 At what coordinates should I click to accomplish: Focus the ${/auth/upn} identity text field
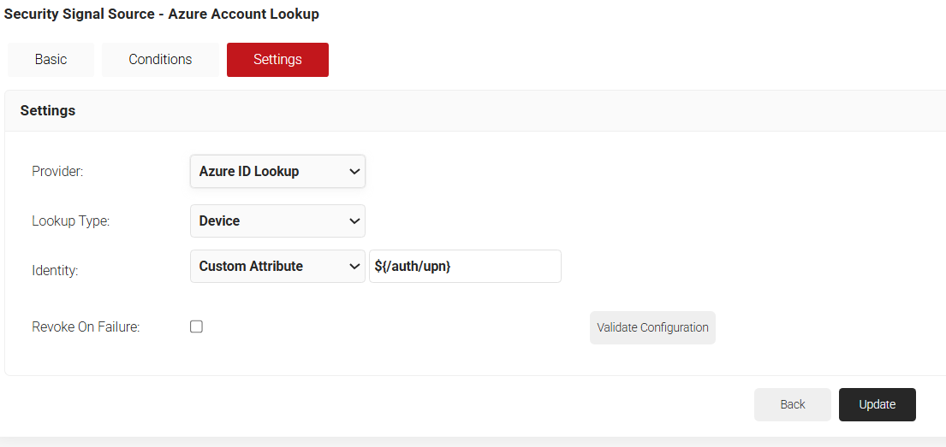point(465,267)
